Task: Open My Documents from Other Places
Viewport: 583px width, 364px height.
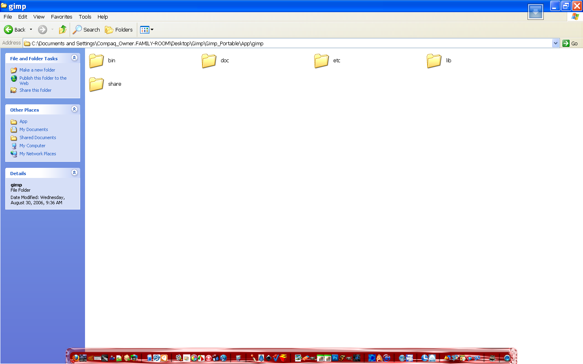Action: (34, 129)
